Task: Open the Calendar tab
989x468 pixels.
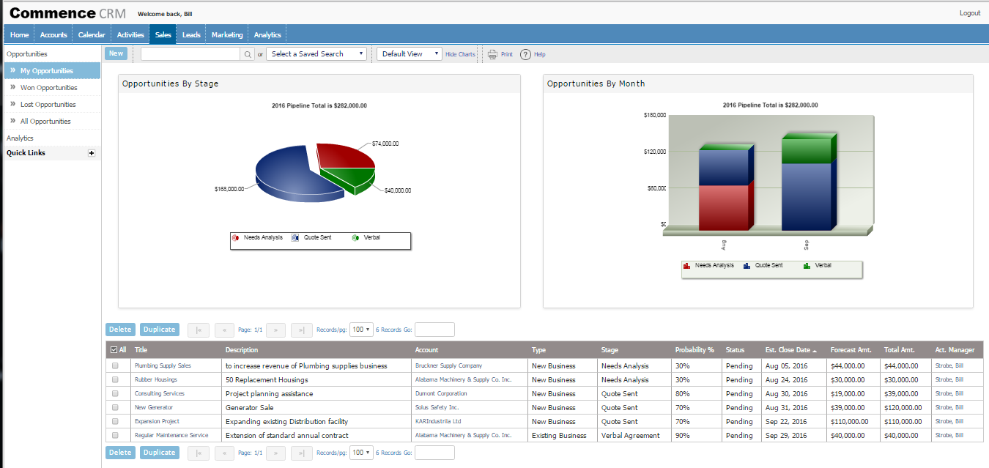Action: [92, 34]
